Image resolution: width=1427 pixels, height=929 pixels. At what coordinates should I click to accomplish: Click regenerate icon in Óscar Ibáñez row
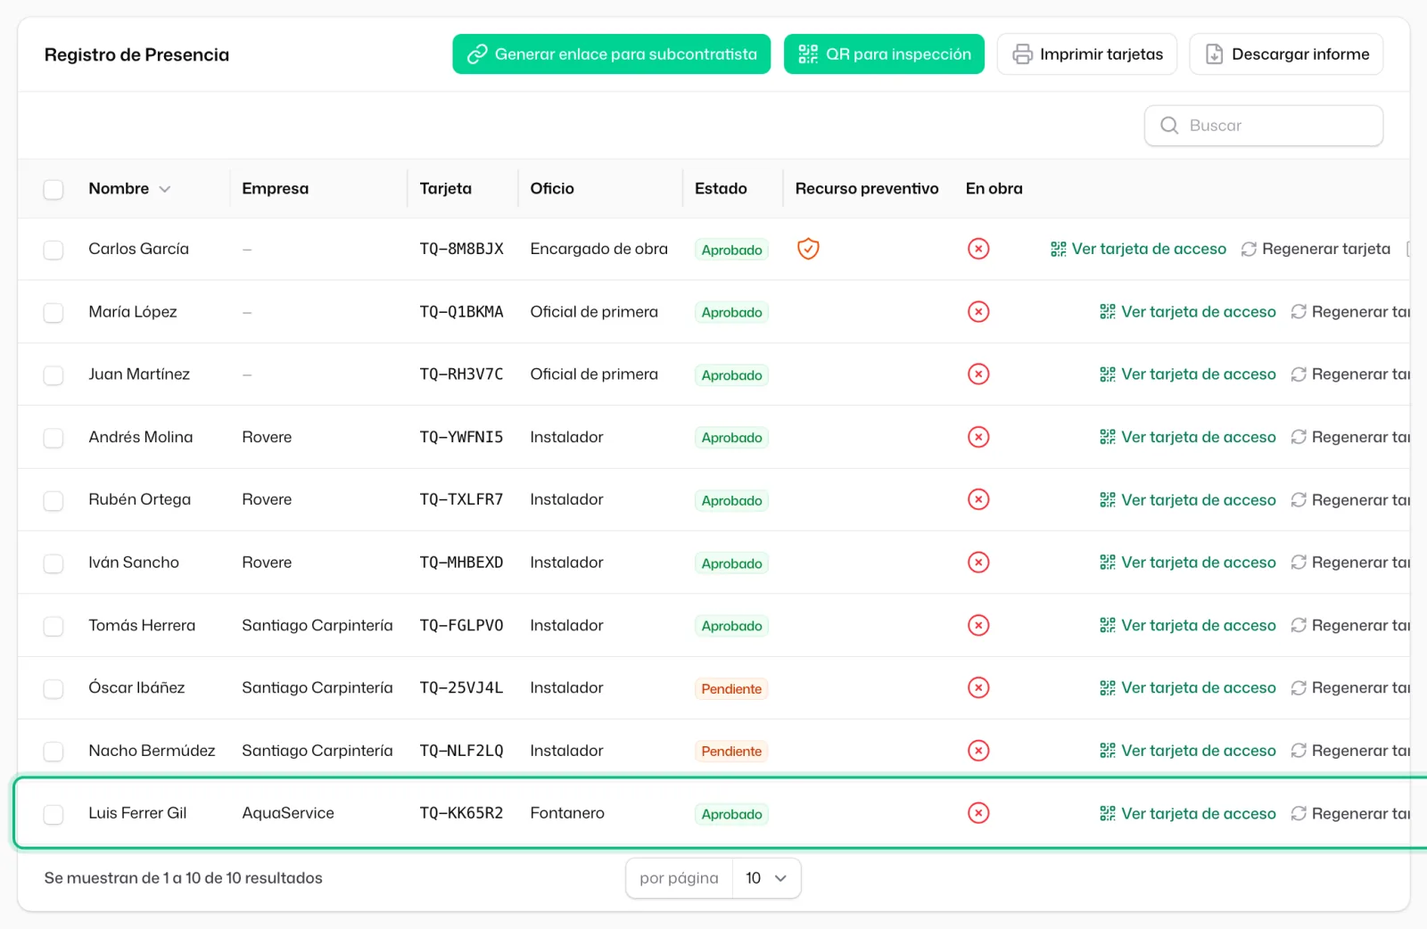click(1299, 687)
